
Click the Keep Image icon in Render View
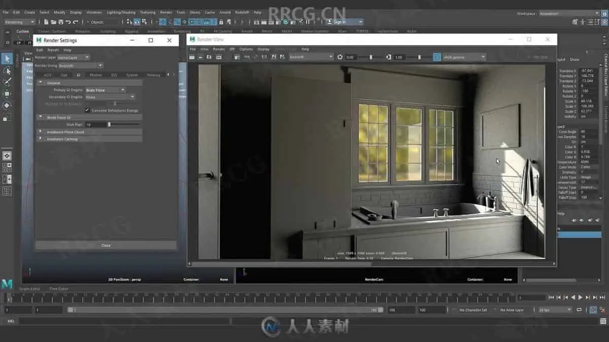[x=274, y=57]
